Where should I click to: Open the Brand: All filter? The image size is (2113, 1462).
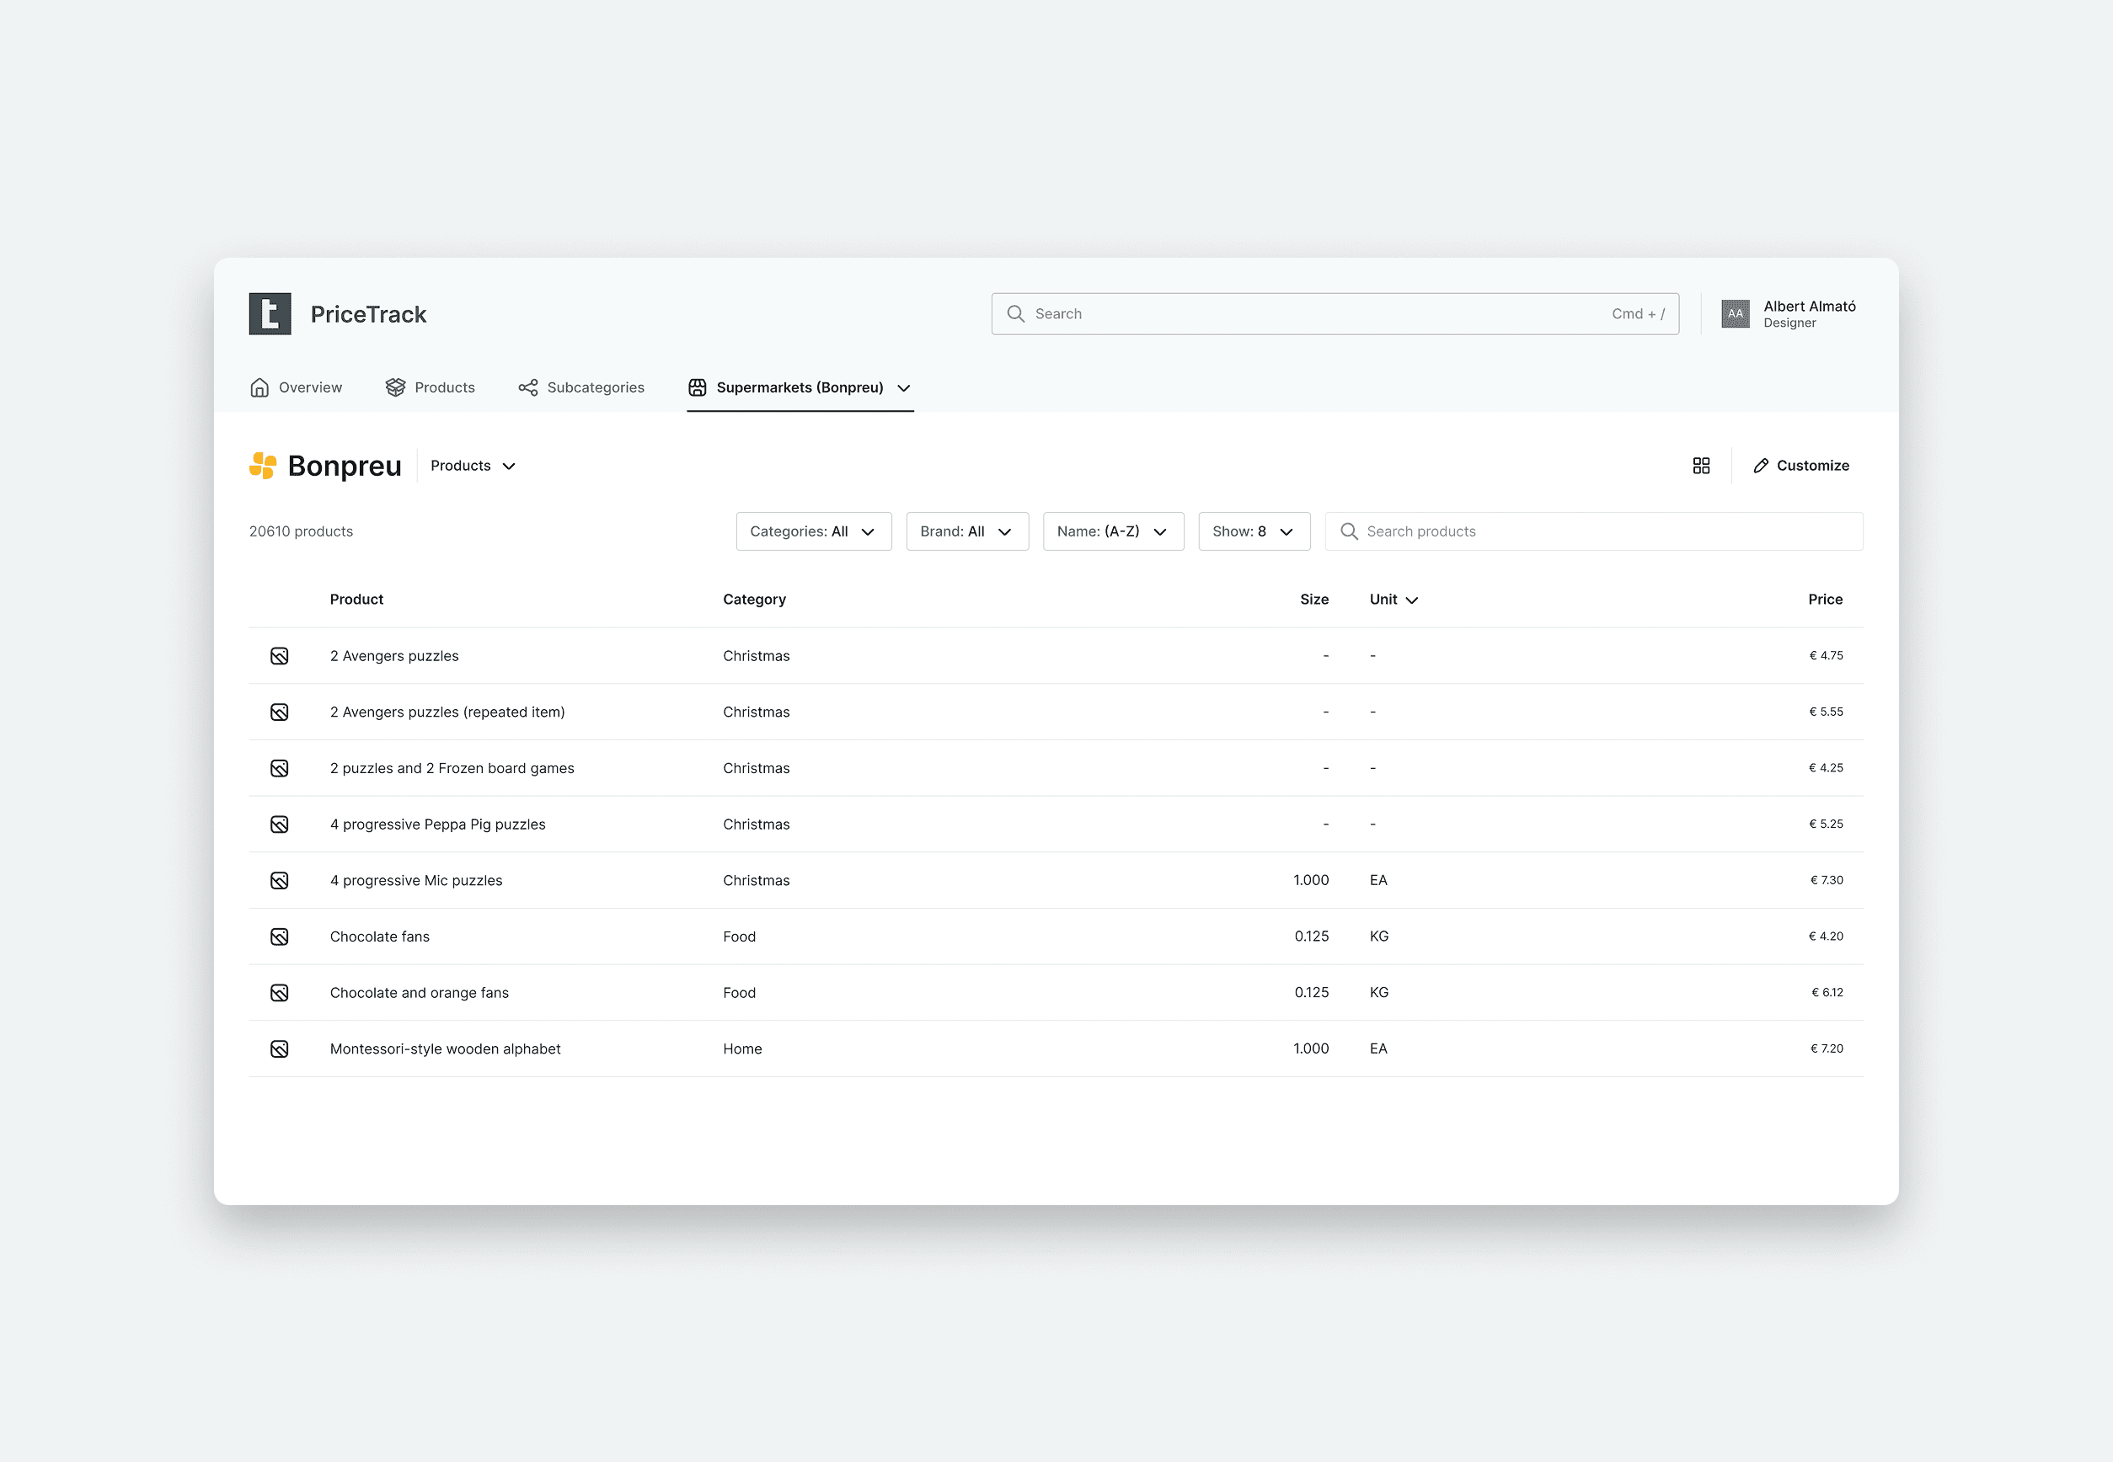click(966, 531)
